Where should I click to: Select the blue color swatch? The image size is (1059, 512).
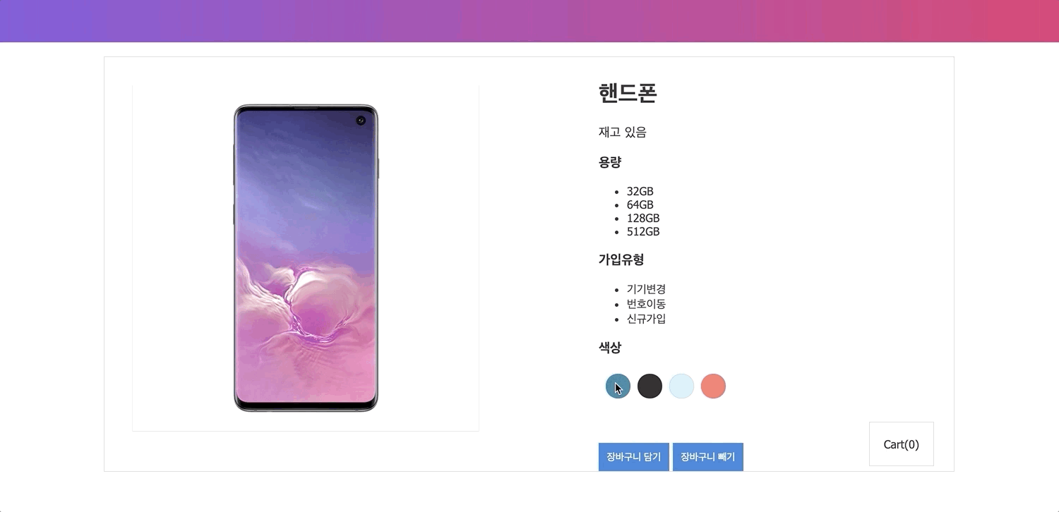(x=618, y=386)
